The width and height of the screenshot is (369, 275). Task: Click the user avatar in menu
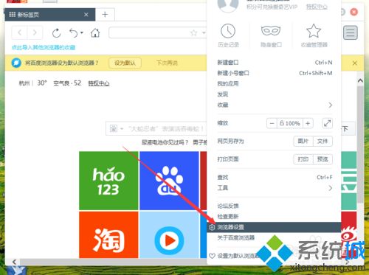228,4
